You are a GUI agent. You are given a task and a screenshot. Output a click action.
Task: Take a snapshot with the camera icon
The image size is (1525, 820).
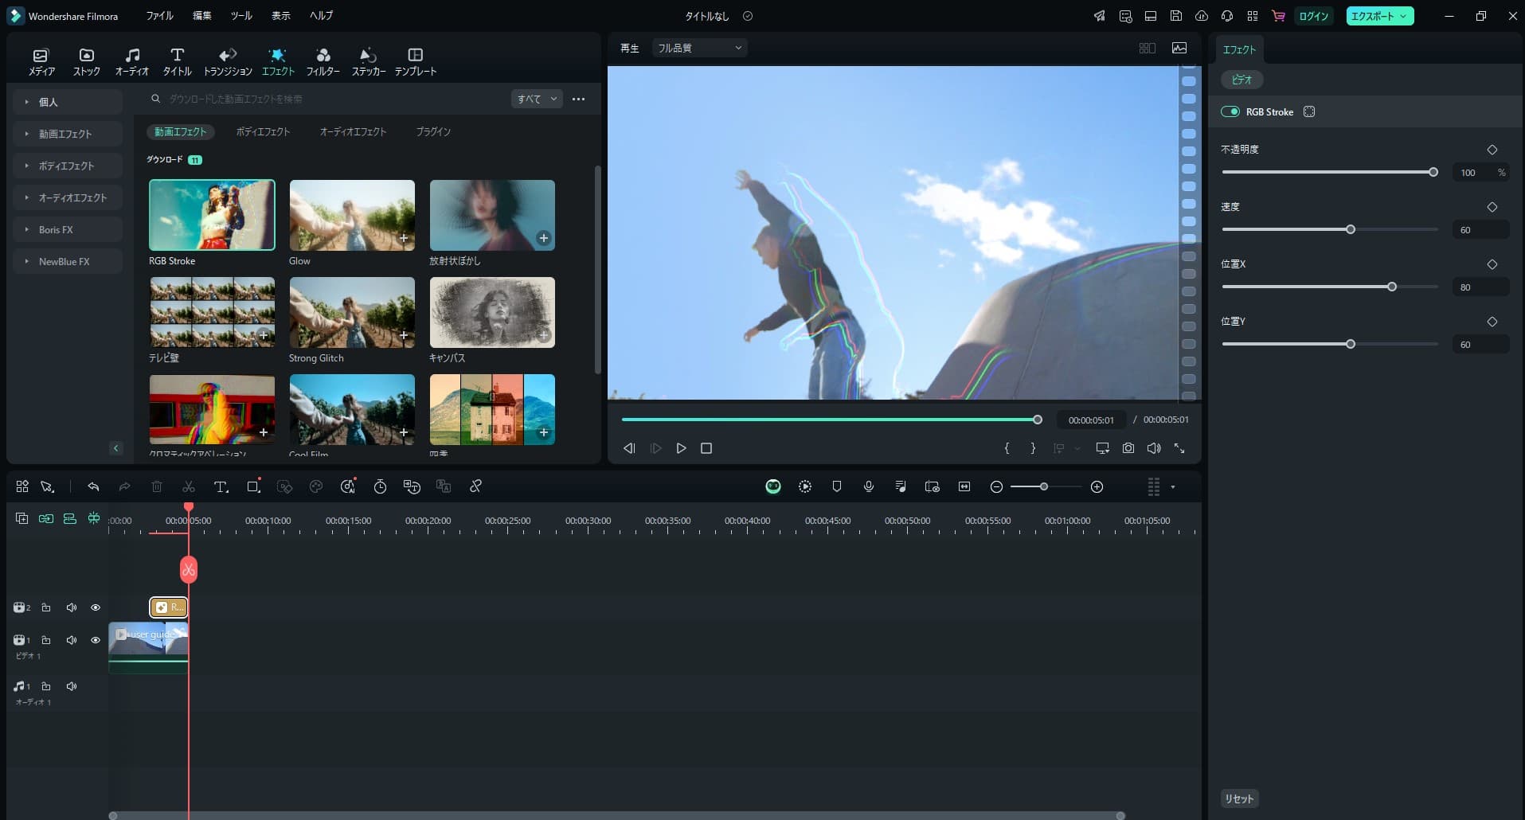point(1128,448)
